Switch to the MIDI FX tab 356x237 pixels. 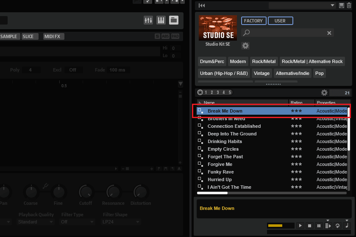[x=53, y=36]
